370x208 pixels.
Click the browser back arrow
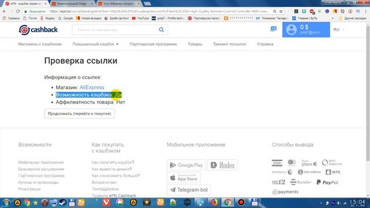(x=5, y=12)
